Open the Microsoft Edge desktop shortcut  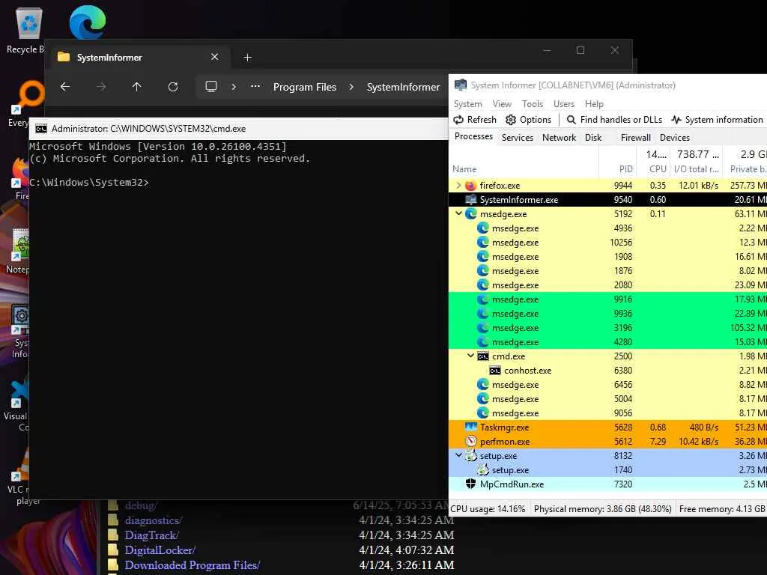point(88,22)
